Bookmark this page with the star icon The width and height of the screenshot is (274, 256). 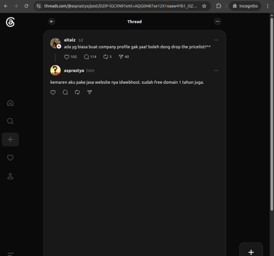204,6
